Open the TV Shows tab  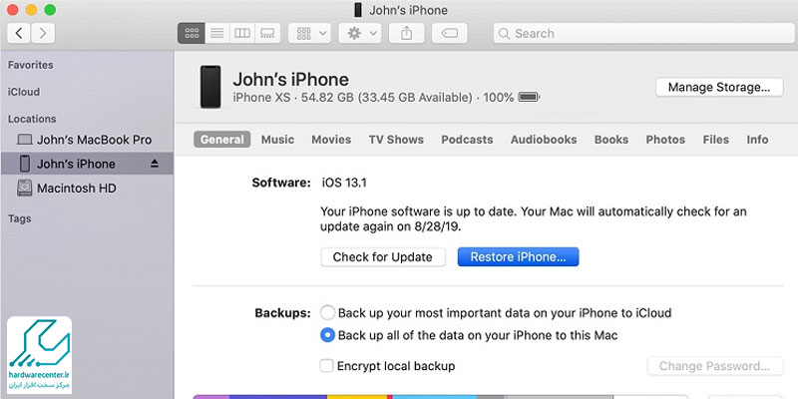point(396,140)
